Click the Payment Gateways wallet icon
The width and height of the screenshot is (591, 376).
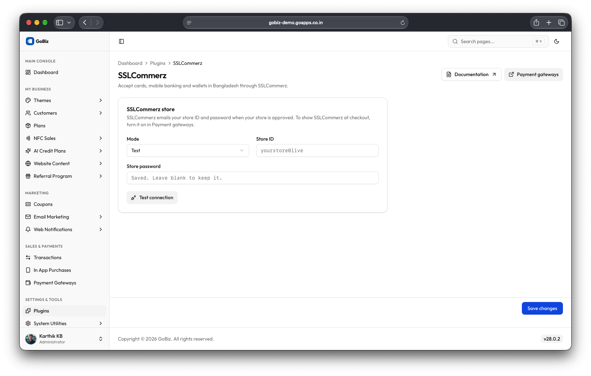[x=28, y=283]
